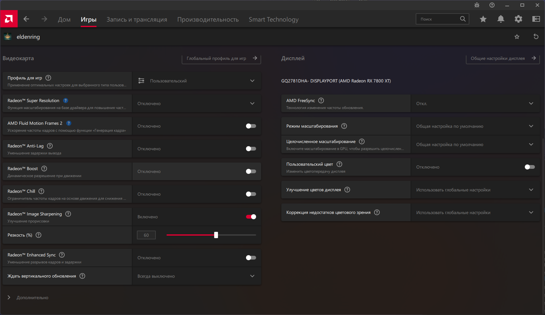Enable AMD Fluid Motion Frames 2 toggle
This screenshot has width=545, height=315.
[251, 126]
